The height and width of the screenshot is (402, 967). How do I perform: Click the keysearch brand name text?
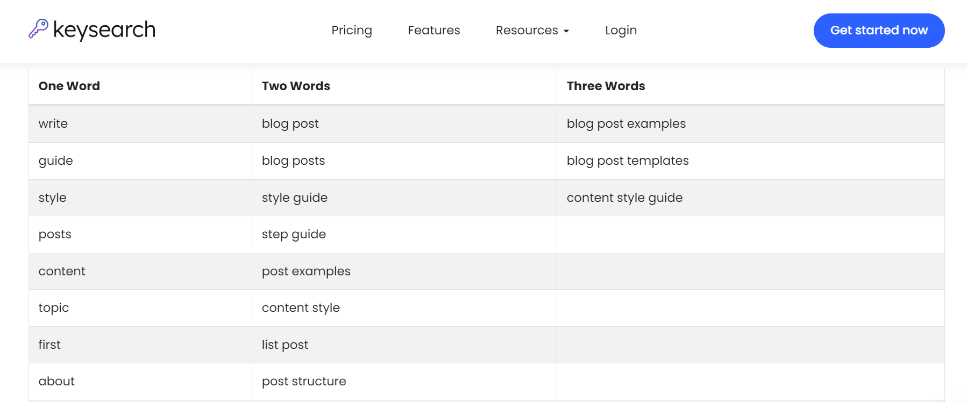click(104, 30)
